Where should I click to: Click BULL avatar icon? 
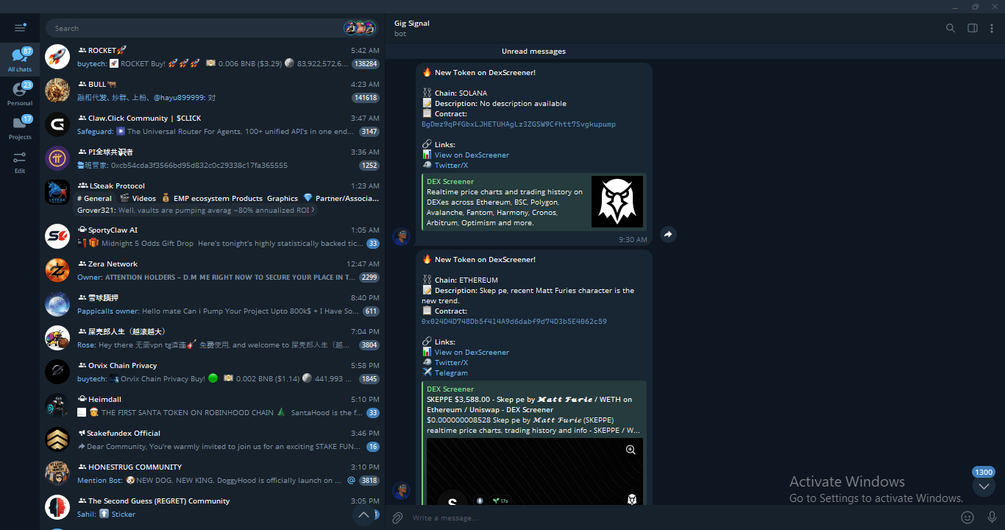57,91
